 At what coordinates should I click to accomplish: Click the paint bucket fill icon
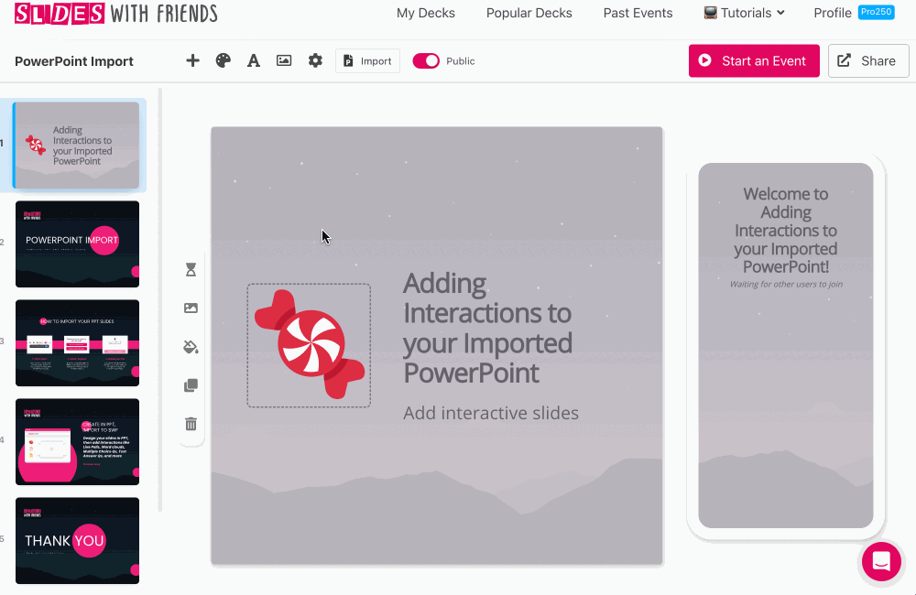(191, 347)
